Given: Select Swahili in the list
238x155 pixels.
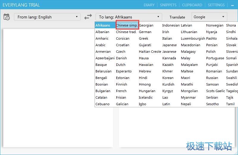Looking at the screenshot, I should coord(231,78).
